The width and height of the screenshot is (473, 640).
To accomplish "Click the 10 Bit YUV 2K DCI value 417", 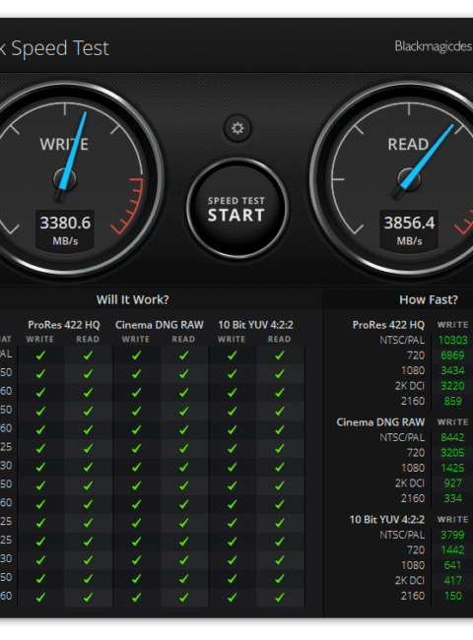I will 452,580.
